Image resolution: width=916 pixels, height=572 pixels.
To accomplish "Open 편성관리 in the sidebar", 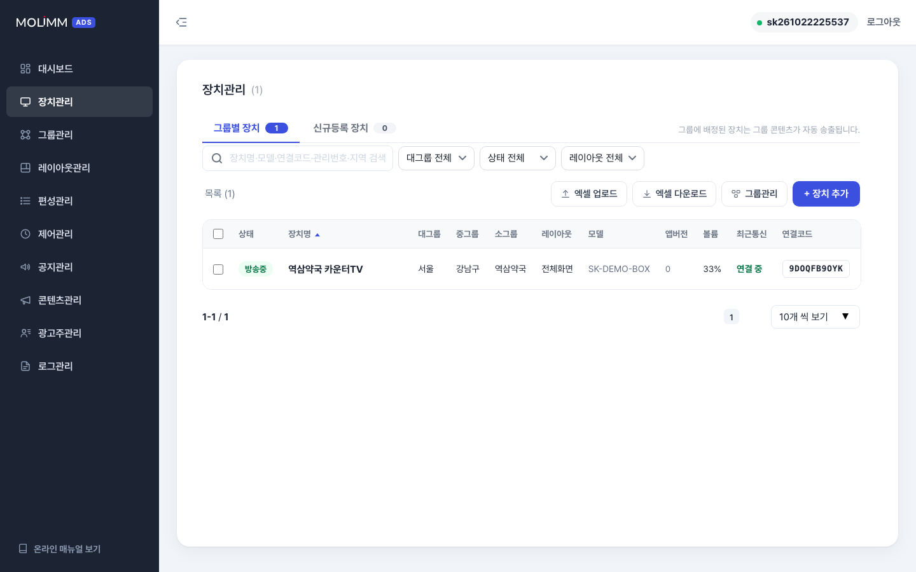I will (x=80, y=201).
